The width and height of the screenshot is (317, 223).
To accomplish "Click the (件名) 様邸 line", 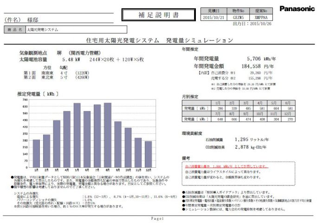I will coord(21,20).
